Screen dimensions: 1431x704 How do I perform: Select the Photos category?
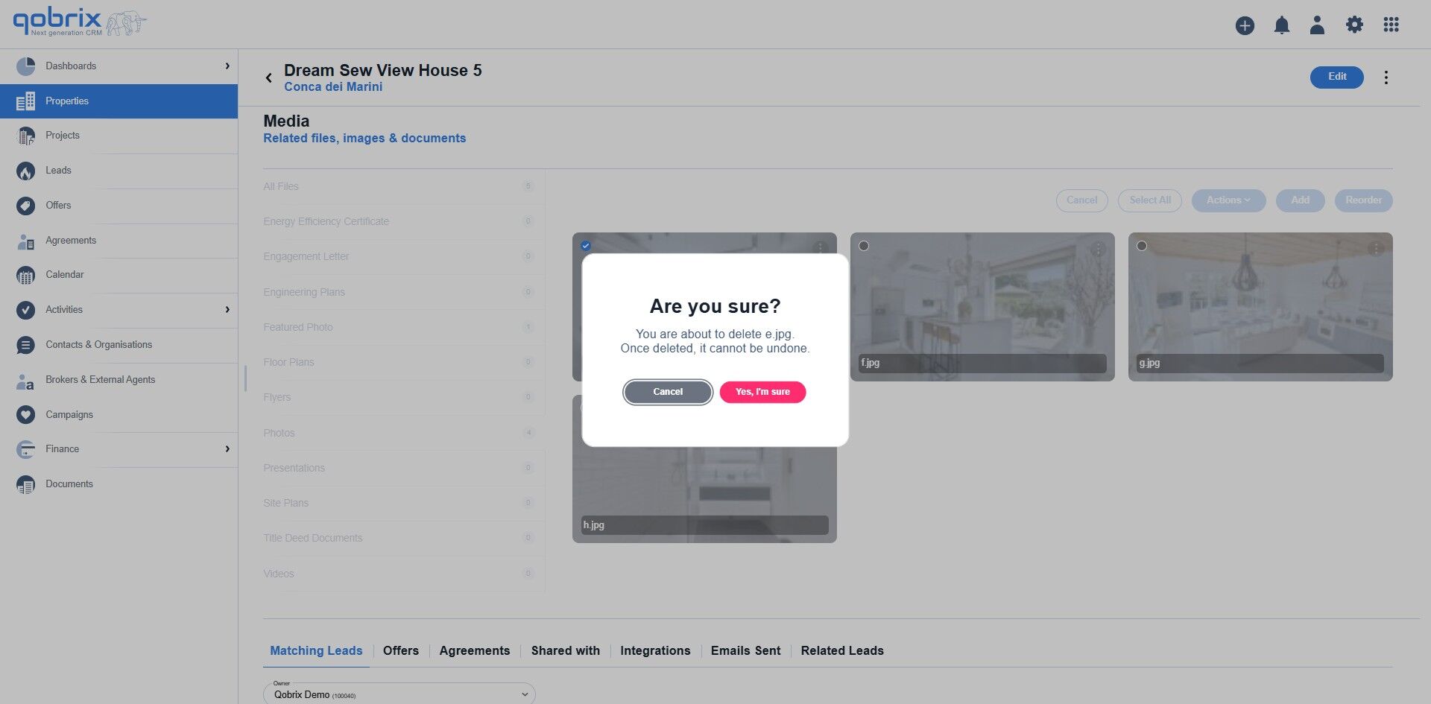point(403,433)
